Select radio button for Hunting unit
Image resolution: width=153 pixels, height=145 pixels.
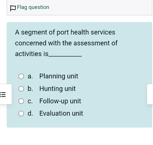coord(21,89)
